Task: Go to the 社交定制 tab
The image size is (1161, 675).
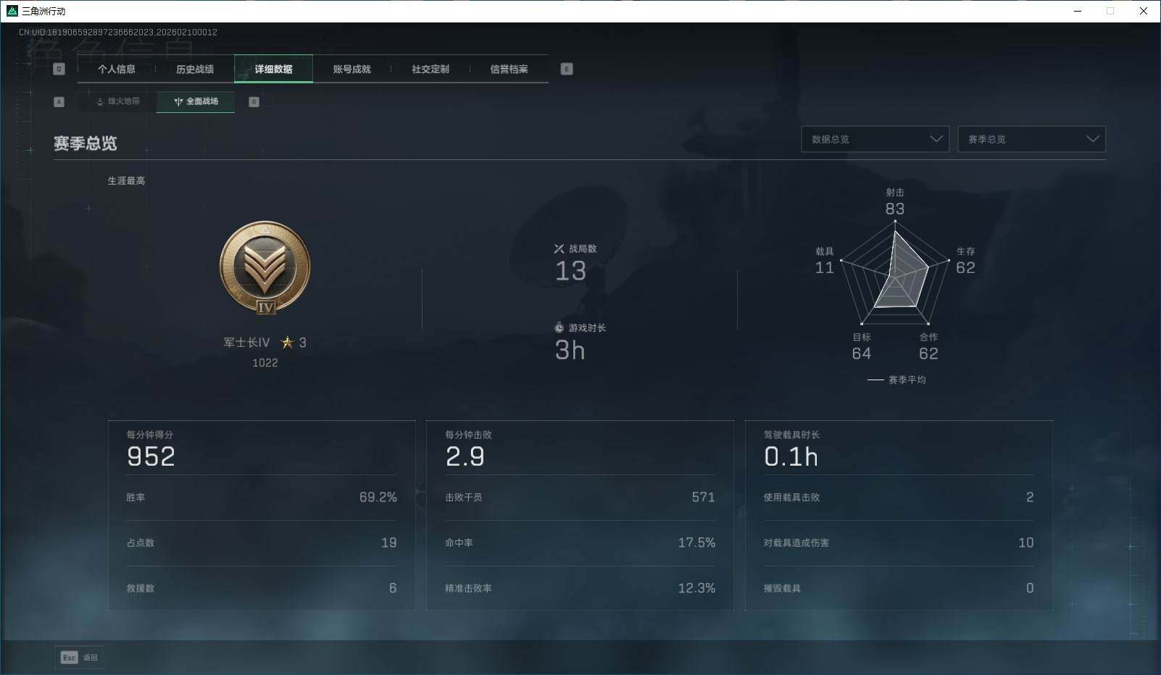Action: point(430,70)
